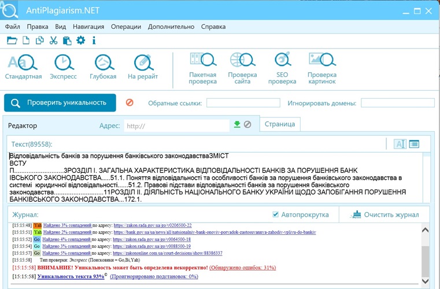
Task: Click Найдено 4% совпадений link
Action: (x=66, y=239)
